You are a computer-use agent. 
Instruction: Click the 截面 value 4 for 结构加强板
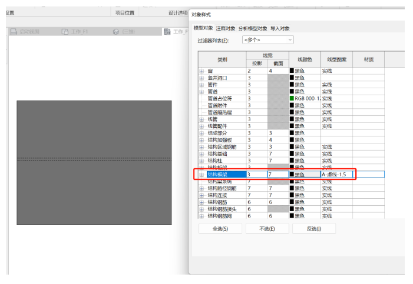click(x=278, y=140)
